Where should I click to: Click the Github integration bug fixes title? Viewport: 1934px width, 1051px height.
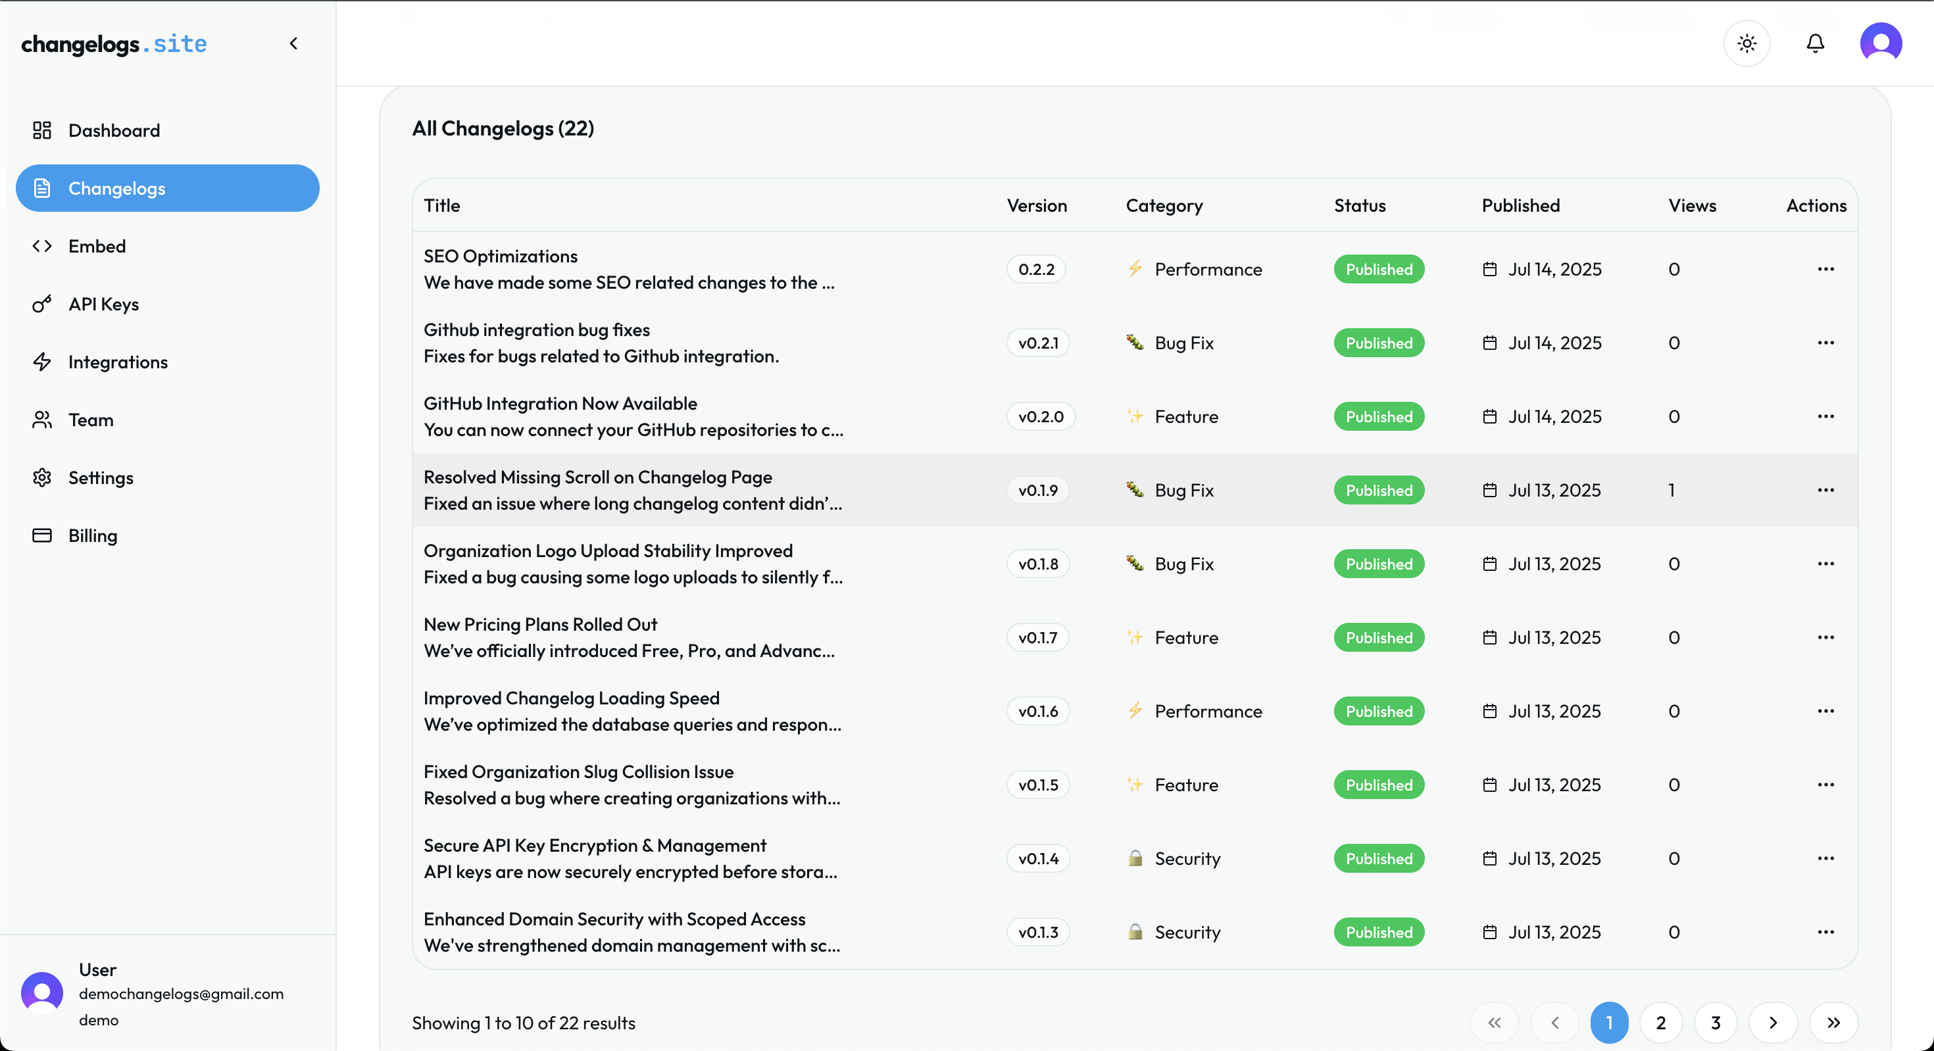coord(537,330)
